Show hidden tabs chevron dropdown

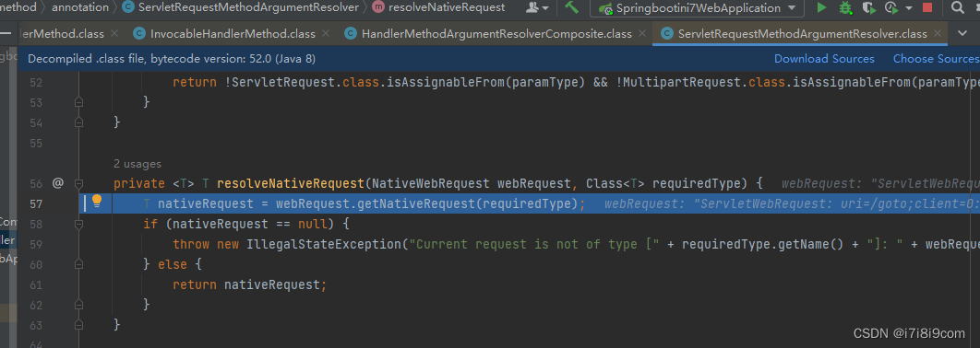pos(962,34)
